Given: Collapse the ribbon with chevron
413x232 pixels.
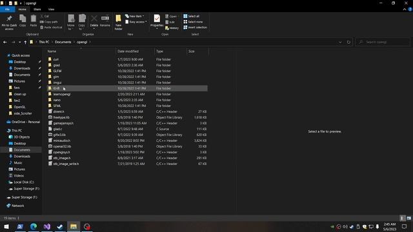Looking at the screenshot, I should [405, 9].
